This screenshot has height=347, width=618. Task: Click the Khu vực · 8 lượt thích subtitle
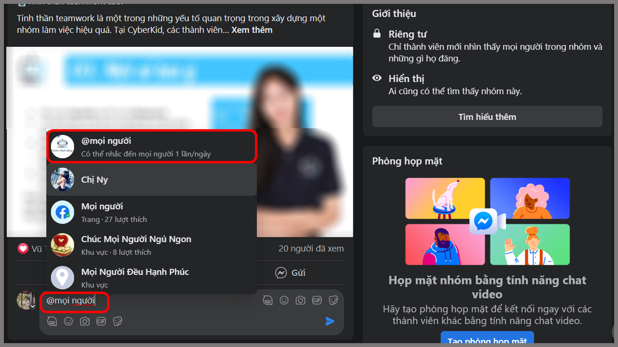pos(116,253)
